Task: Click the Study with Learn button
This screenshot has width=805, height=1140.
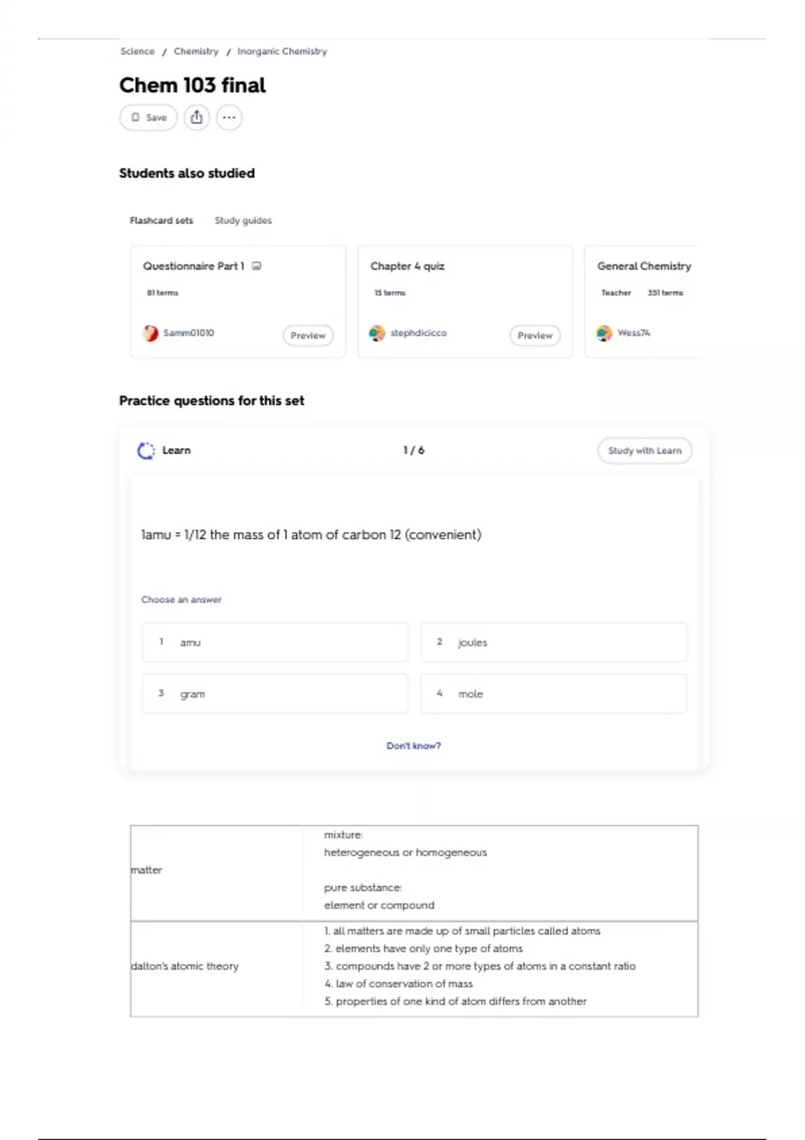Action: pyautogui.click(x=645, y=451)
